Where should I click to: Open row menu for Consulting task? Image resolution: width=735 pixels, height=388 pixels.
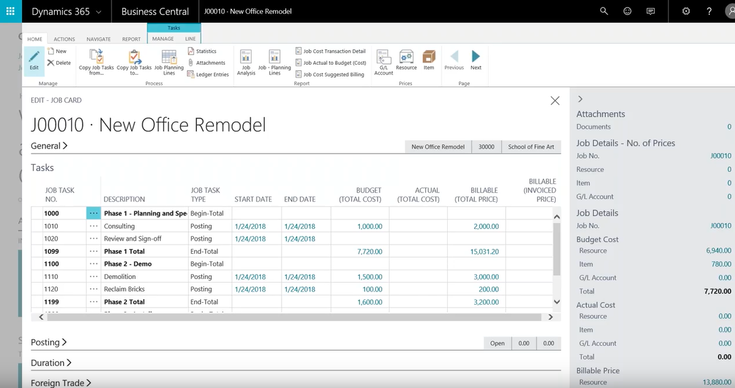point(93,226)
